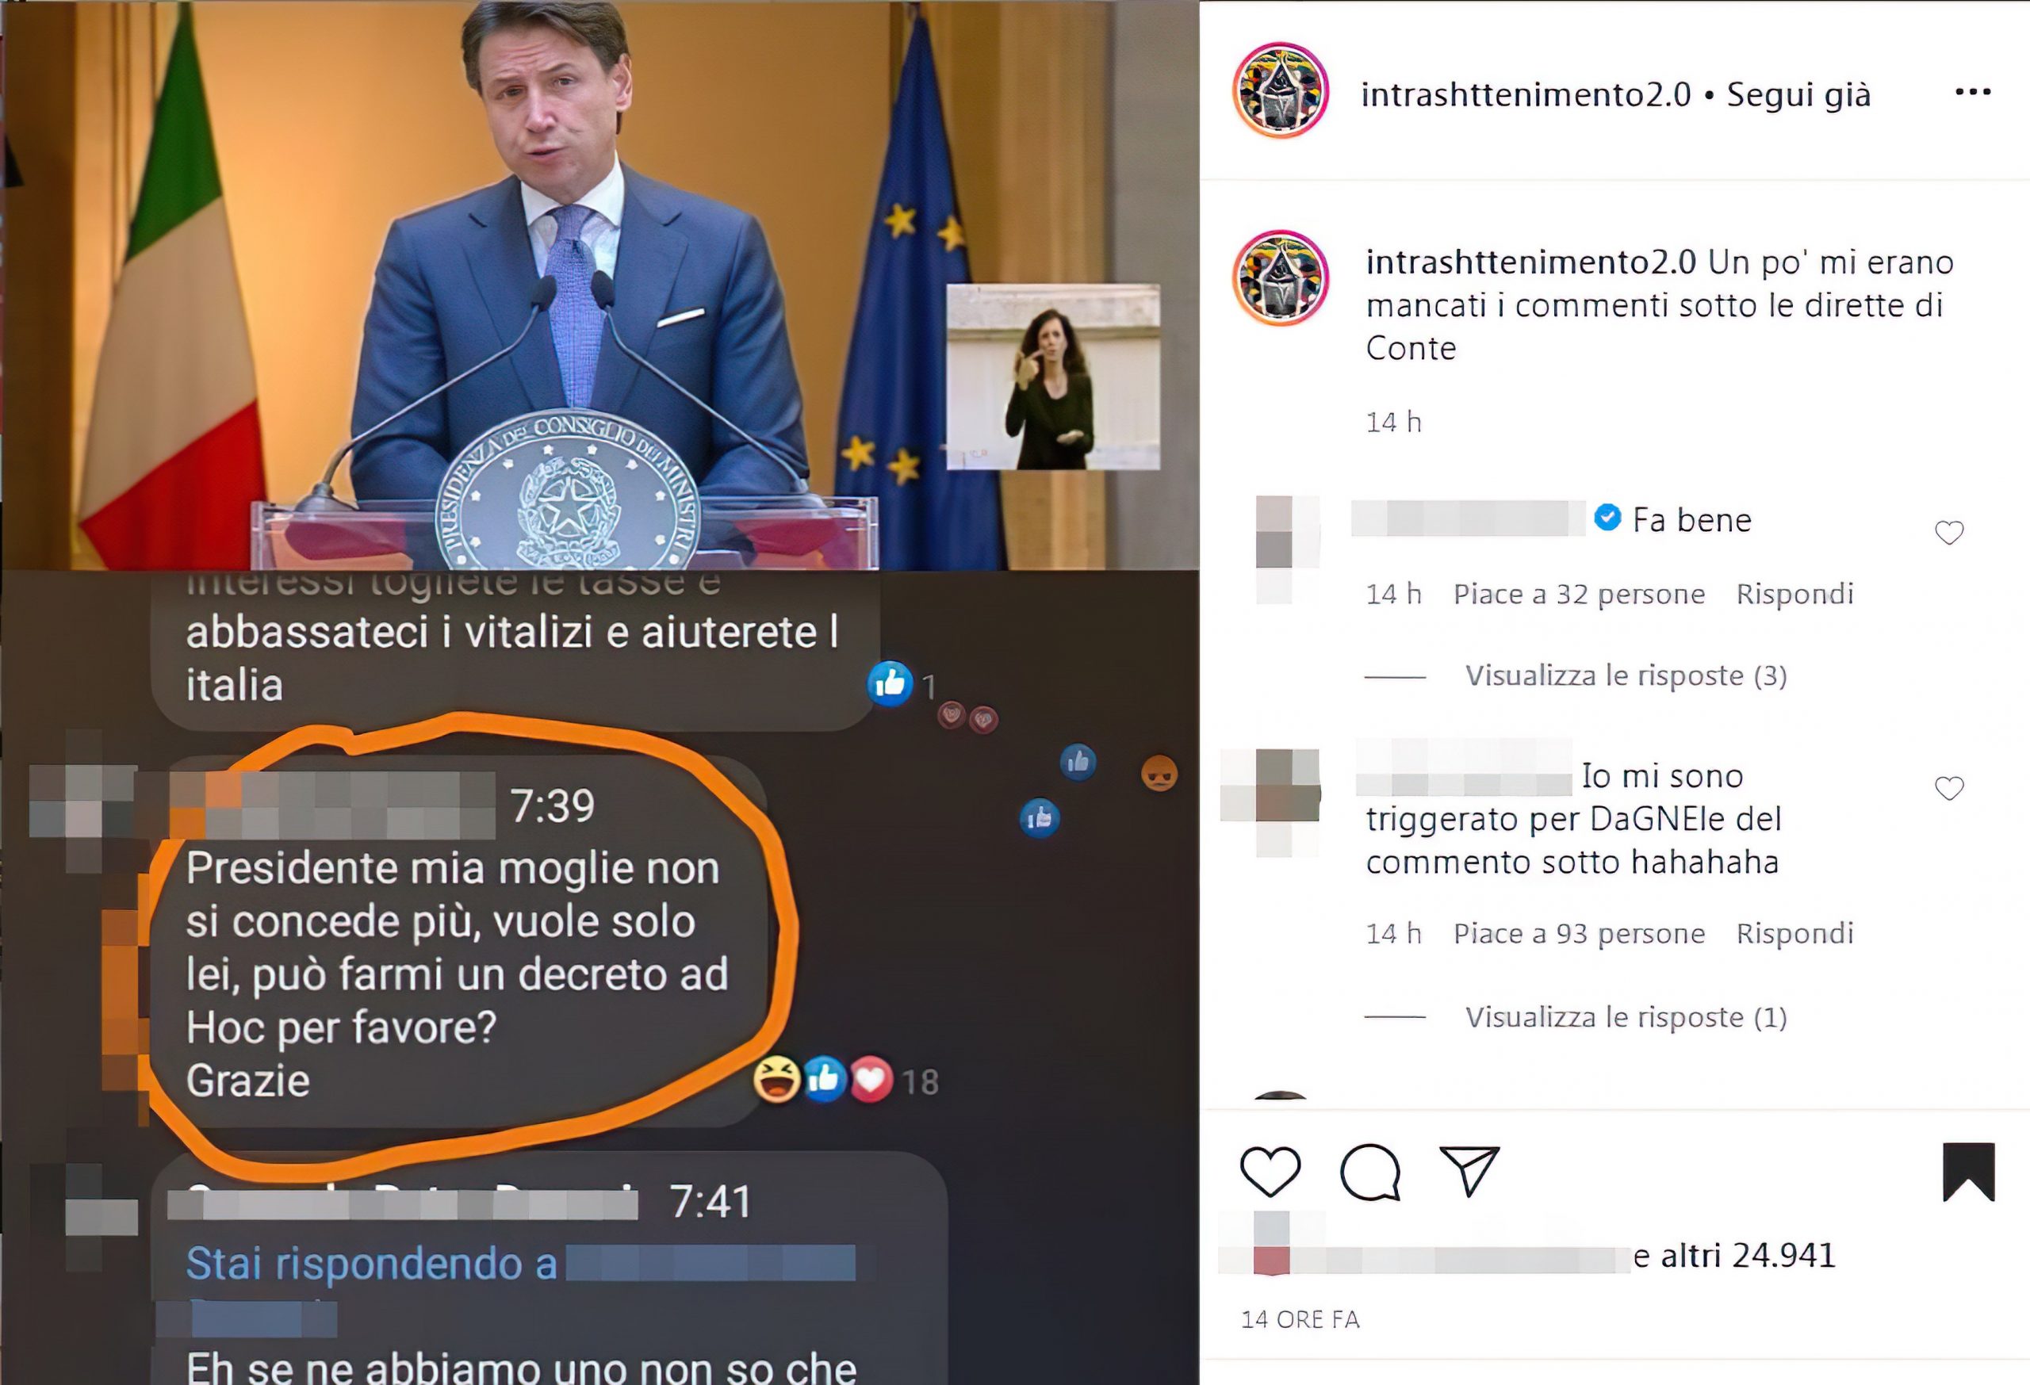The image size is (2030, 1385).
Task: Click the sign-language interpreter inset image
Action: [x=1053, y=377]
